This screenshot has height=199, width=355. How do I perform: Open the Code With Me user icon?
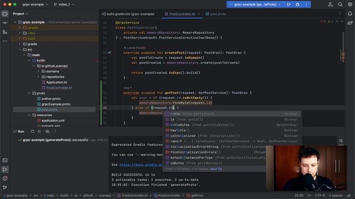pos(331,4)
